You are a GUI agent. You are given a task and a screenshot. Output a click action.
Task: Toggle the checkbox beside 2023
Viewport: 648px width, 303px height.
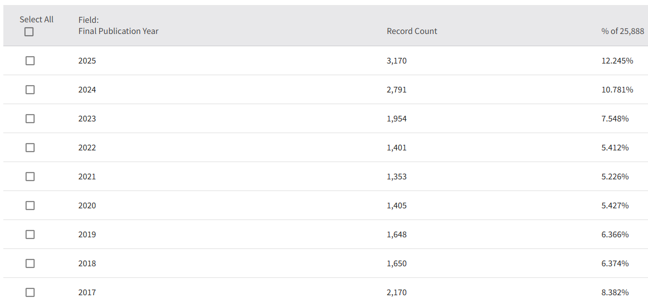30,119
